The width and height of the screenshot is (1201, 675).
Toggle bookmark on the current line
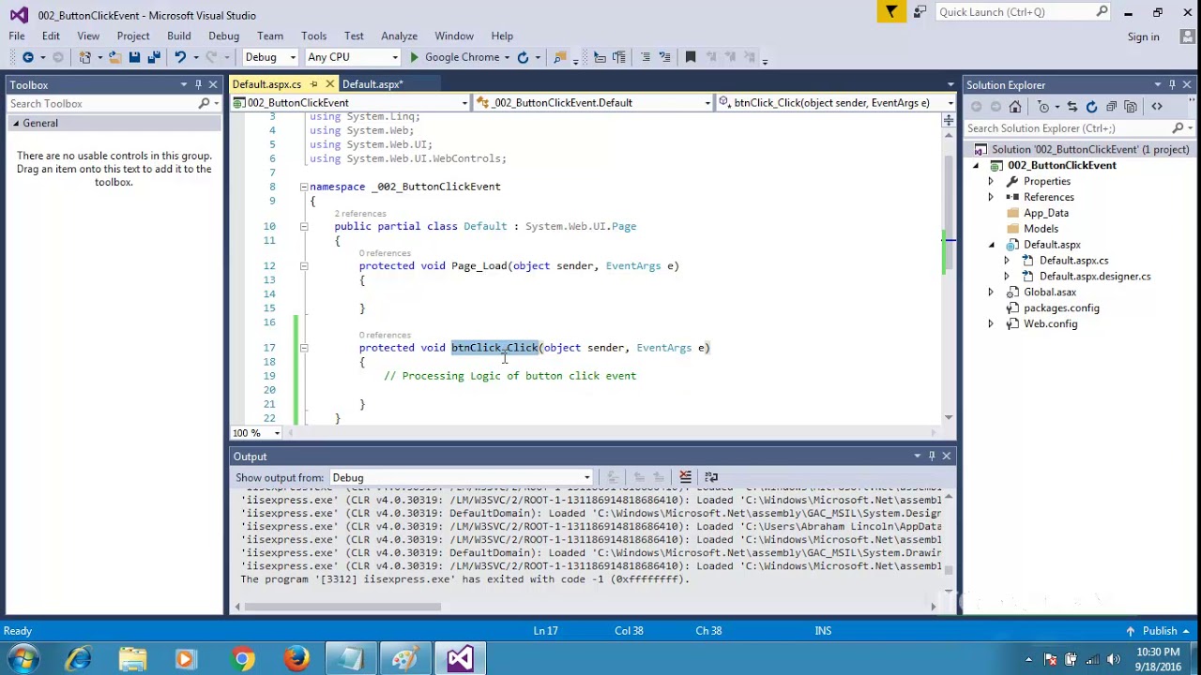click(x=691, y=57)
